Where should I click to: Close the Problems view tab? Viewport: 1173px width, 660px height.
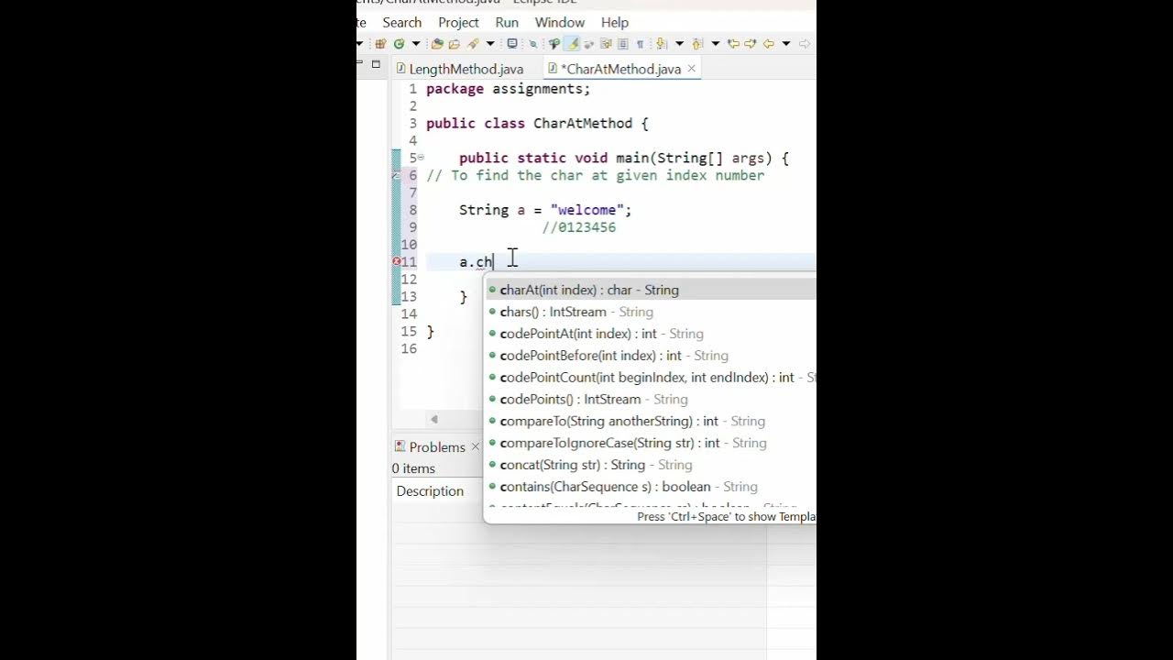point(475,446)
